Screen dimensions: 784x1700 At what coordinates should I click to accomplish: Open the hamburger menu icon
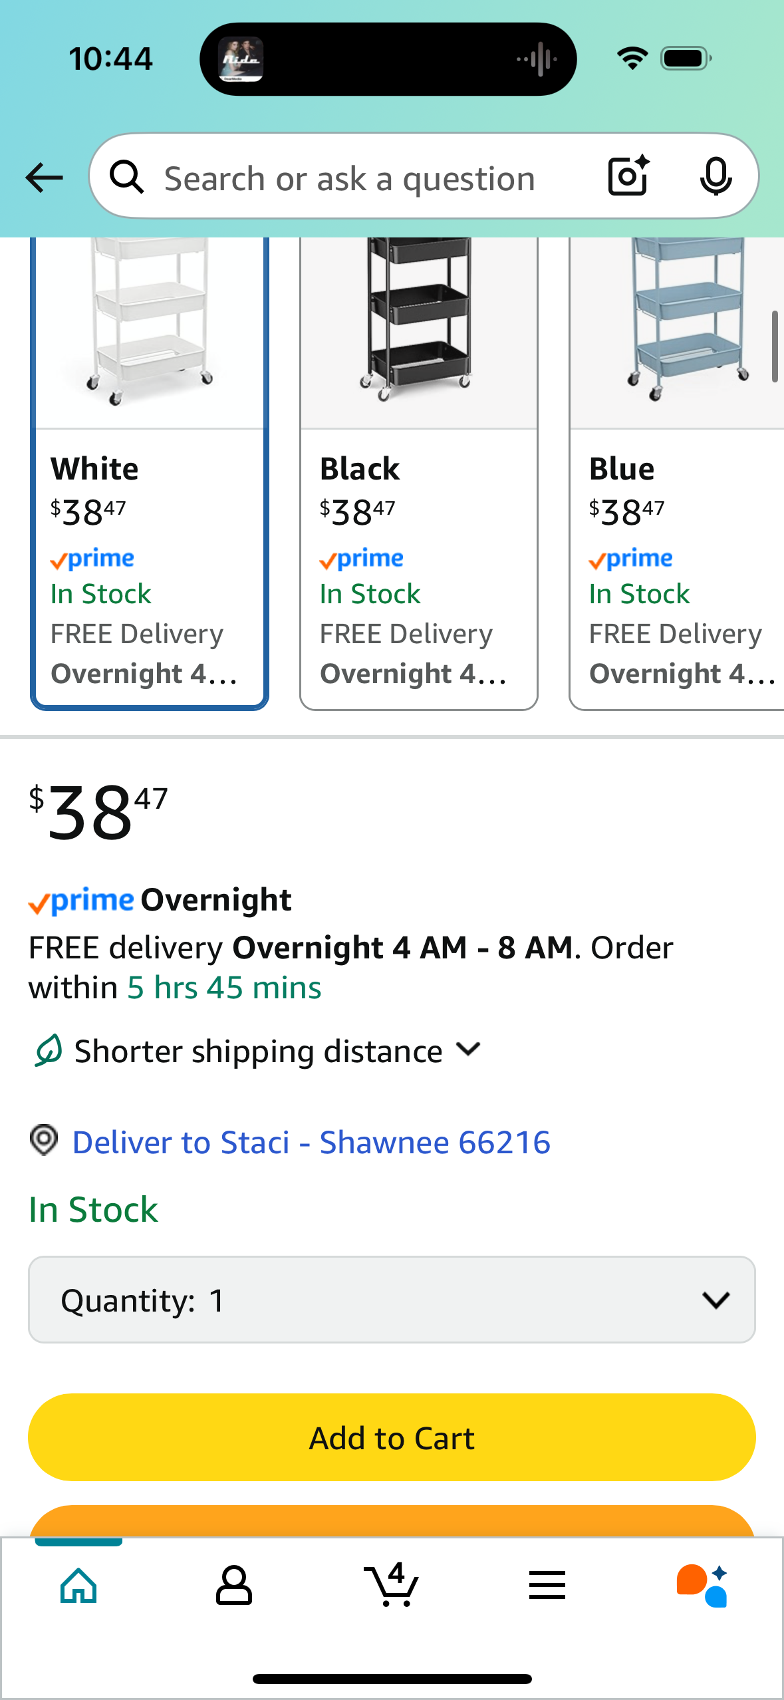(547, 1585)
